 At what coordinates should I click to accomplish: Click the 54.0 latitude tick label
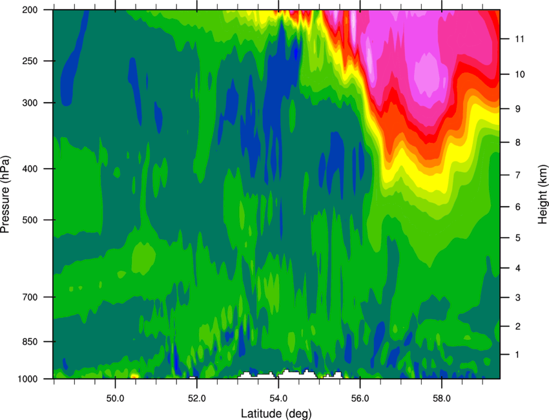pyautogui.click(x=278, y=399)
